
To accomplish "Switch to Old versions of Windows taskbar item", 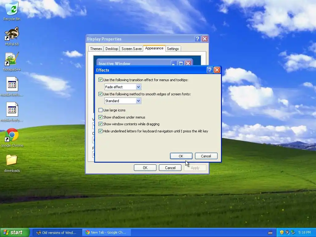I will [57, 233].
